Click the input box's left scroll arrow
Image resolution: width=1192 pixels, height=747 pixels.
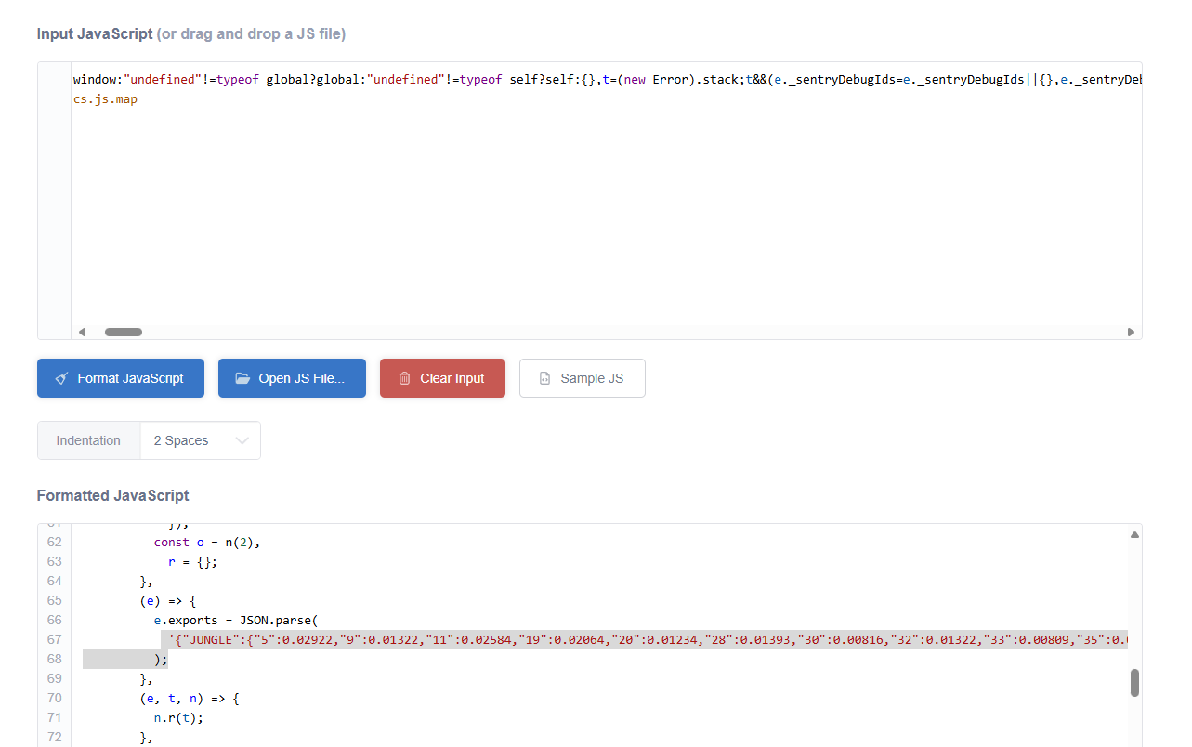pos(82,332)
